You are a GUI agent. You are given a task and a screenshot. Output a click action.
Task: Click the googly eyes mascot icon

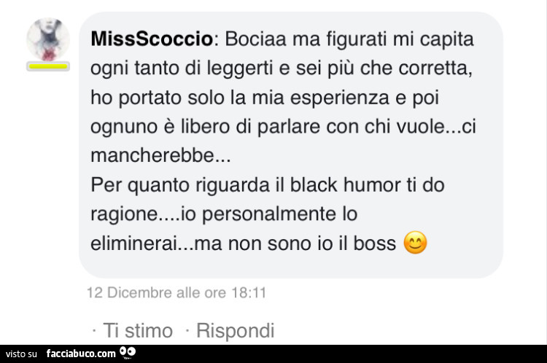click(x=128, y=353)
